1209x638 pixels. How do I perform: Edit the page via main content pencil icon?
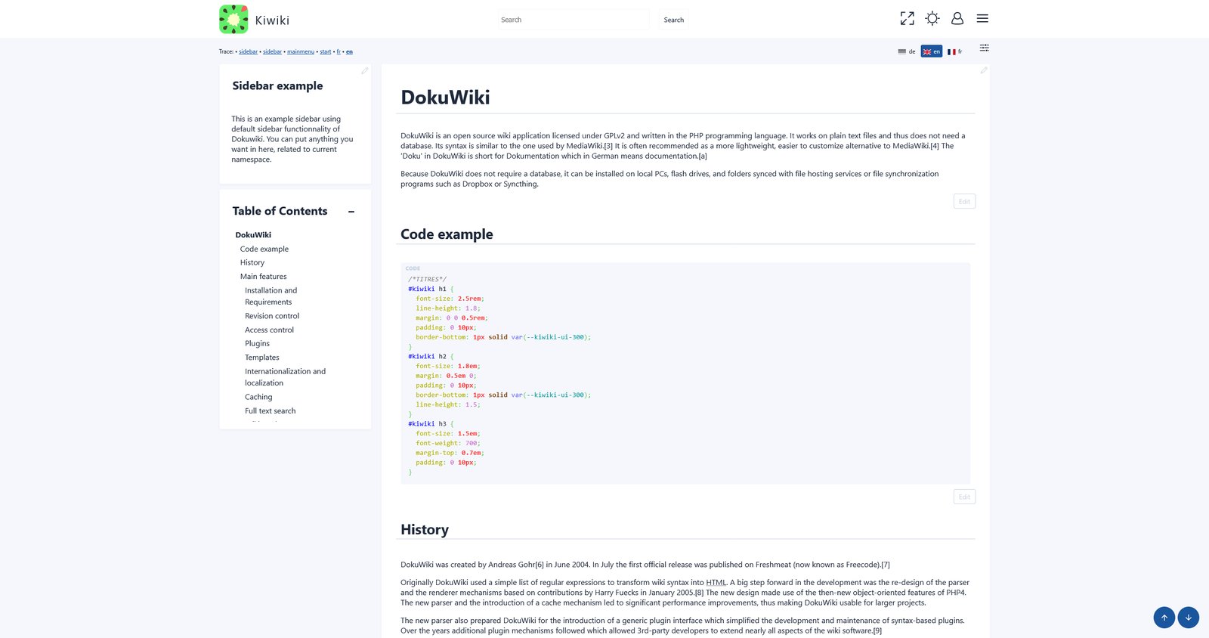983,70
